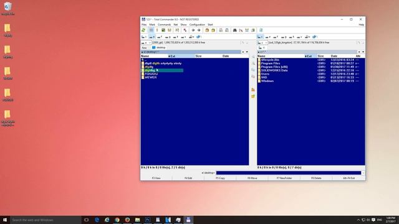Select the highlighted drive button in left drive bar
The height and width of the screenshot is (224, 399).
point(152,37)
